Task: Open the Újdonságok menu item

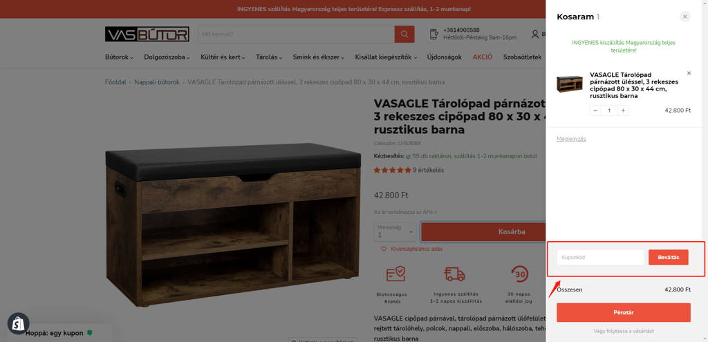Action: click(445, 57)
